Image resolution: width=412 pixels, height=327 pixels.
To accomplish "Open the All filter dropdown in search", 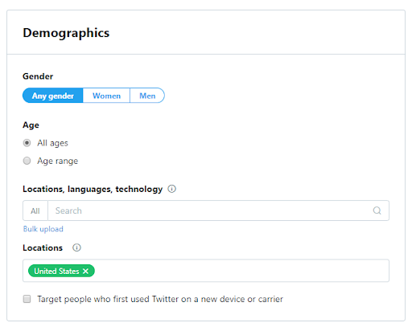I will pos(35,211).
